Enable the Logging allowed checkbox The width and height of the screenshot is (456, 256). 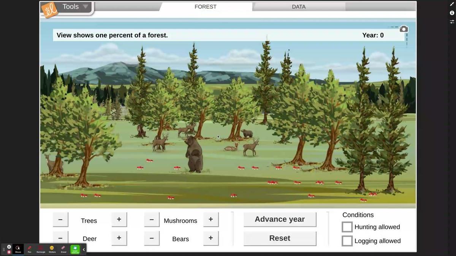coord(347,241)
